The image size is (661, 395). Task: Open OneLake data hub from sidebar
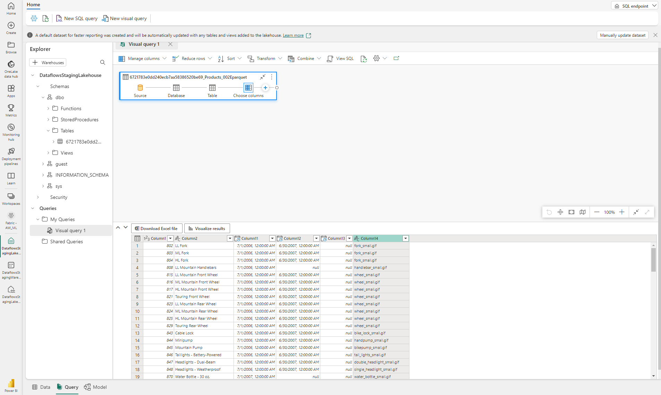pos(11,69)
